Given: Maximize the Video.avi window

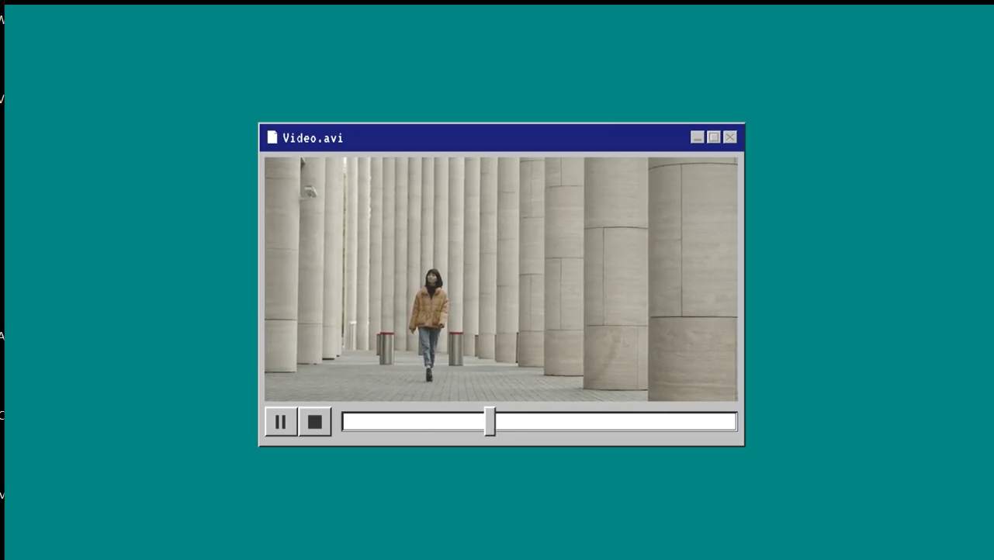Looking at the screenshot, I should click(714, 137).
